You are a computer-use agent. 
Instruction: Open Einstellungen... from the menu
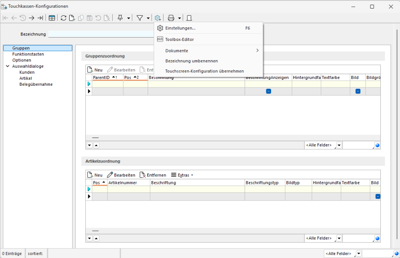pyautogui.click(x=180, y=28)
